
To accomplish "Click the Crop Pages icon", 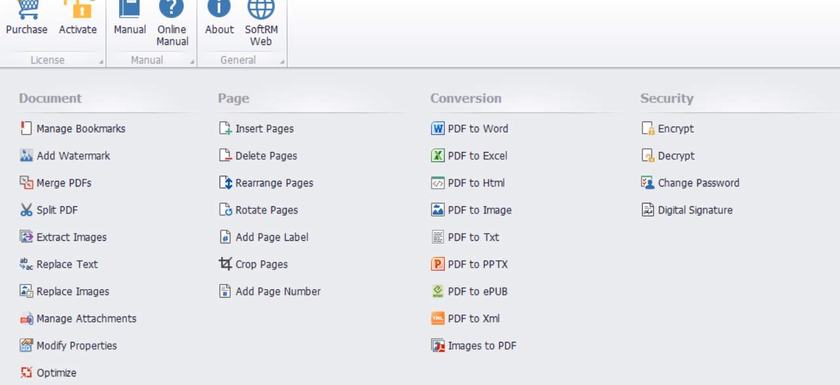I will point(226,264).
